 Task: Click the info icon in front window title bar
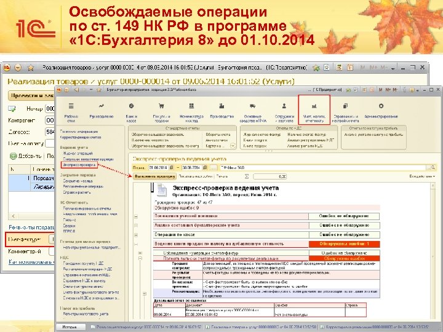tap(412, 90)
